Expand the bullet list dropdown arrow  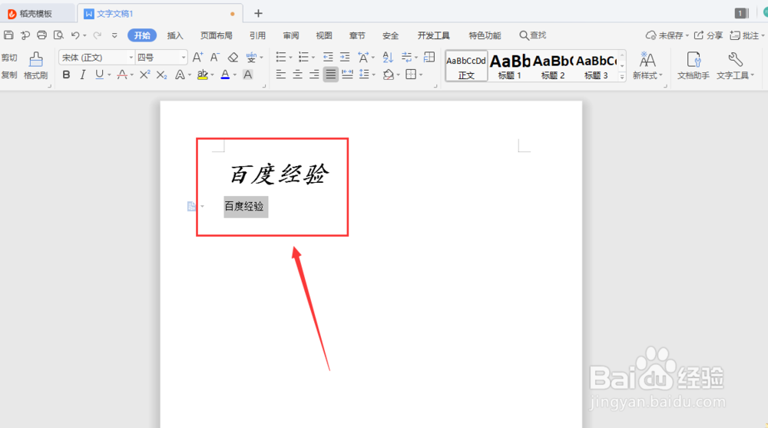(x=290, y=58)
